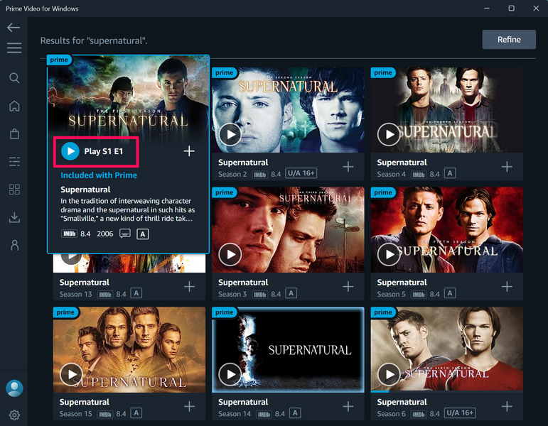Add Season 3 to watchlist
This screenshot has width=548, height=426.
tap(348, 287)
